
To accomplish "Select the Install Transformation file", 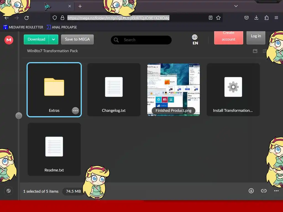I will tap(233, 90).
